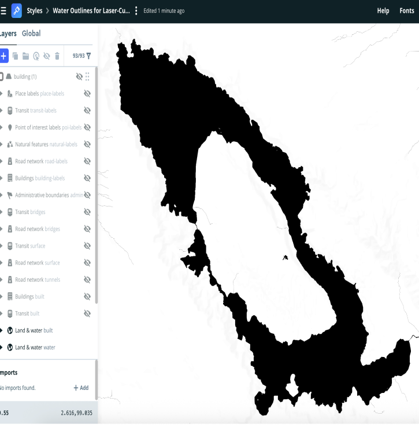The width and height of the screenshot is (419, 427).
Task: Show the Buildings building-labels component
Action: (x=87, y=178)
